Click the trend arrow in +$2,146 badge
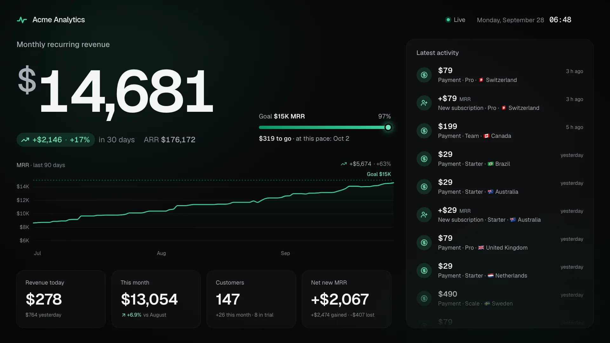Screen dimensions: 610x343 tap(25, 140)
